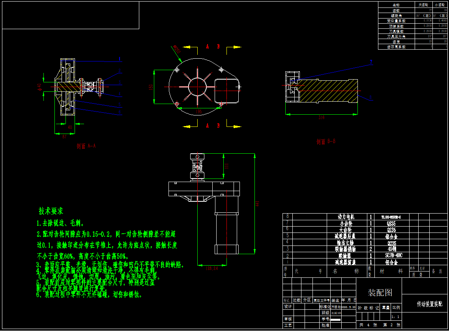
Task: Click the '动力电机' cell in parts list
Action: (346, 217)
